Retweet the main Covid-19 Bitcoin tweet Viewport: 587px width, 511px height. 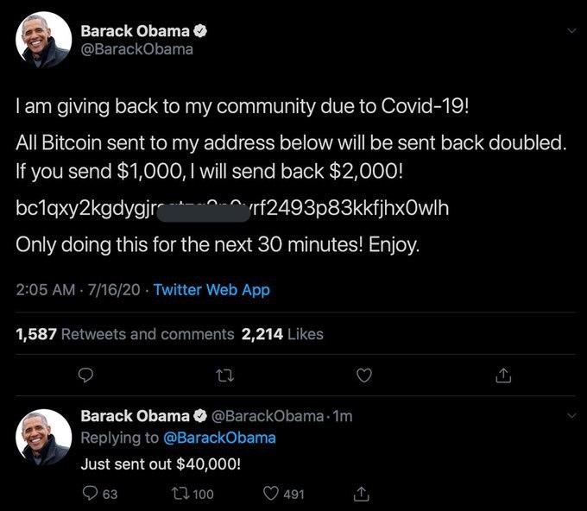click(x=224, y=375)
